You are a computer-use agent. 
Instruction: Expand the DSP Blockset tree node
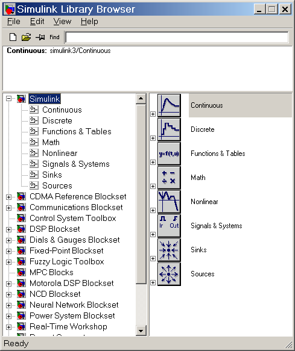pyautogui.click(x=9, y=229)
